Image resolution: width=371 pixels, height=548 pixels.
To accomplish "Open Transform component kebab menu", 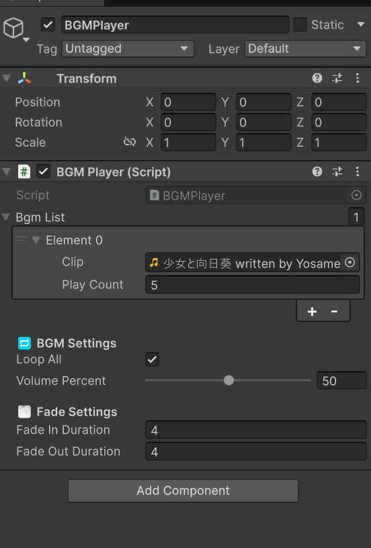I will (358, 78).
